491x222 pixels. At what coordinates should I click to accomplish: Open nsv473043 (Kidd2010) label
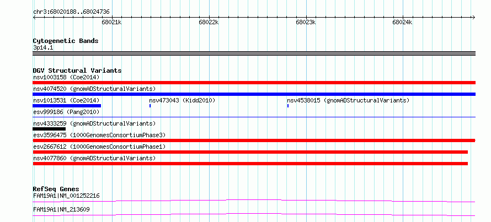click(182, 100)
